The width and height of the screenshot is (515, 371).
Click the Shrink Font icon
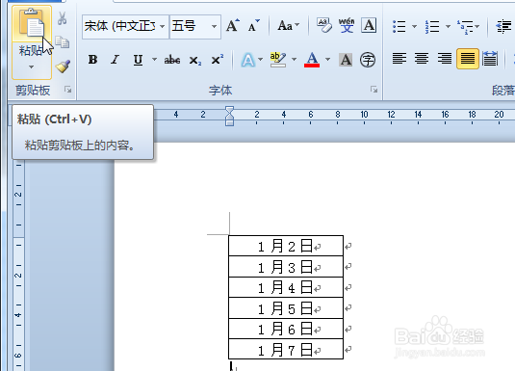coord(254,25)
